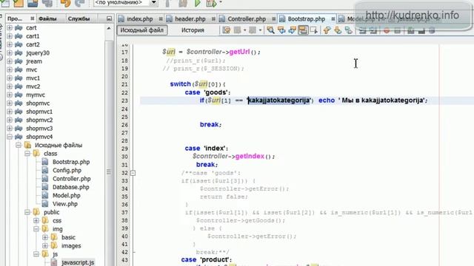Expand the jquery30 project node
474x266 pixels.
point(10,52)
